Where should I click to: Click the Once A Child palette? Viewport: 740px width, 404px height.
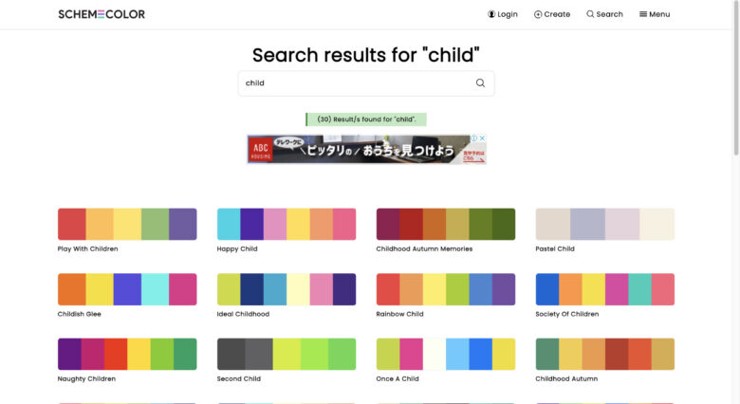(x=446, y=354)
